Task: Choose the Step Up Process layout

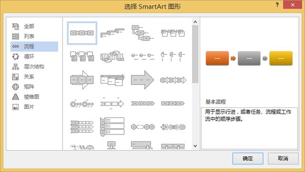Action: (x=112, y=33)
